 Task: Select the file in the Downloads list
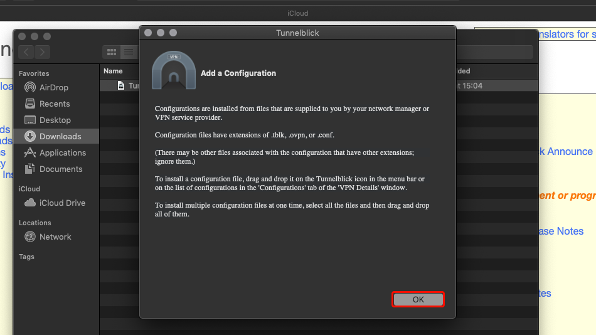[129, 86]
